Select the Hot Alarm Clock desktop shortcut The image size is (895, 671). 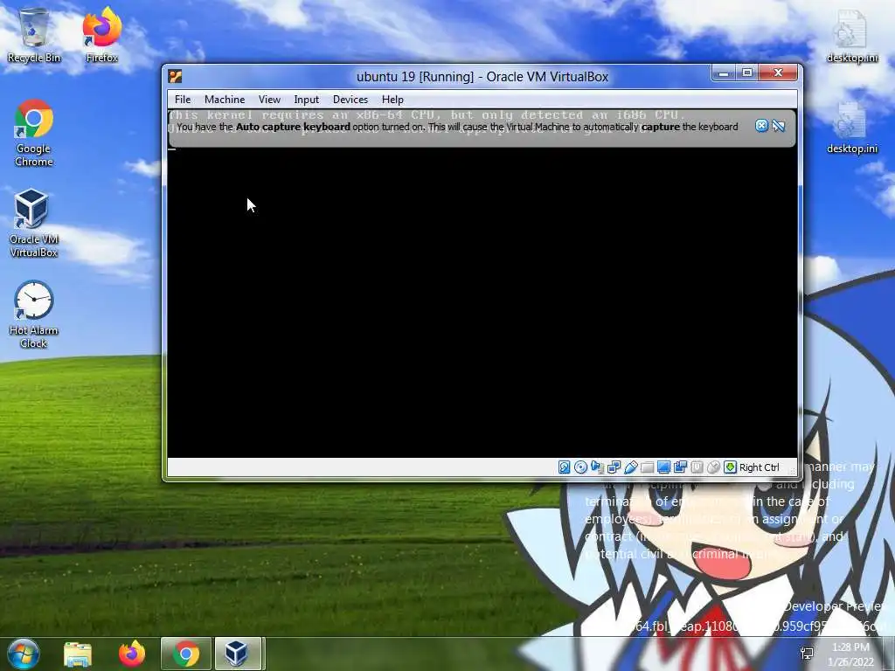pos(34,315)
